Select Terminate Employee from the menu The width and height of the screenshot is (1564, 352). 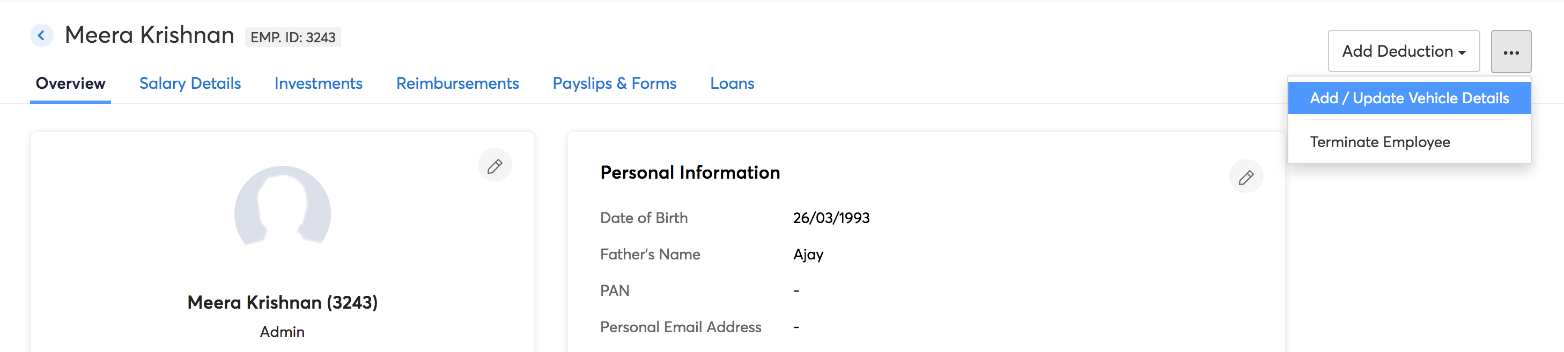1379,142
